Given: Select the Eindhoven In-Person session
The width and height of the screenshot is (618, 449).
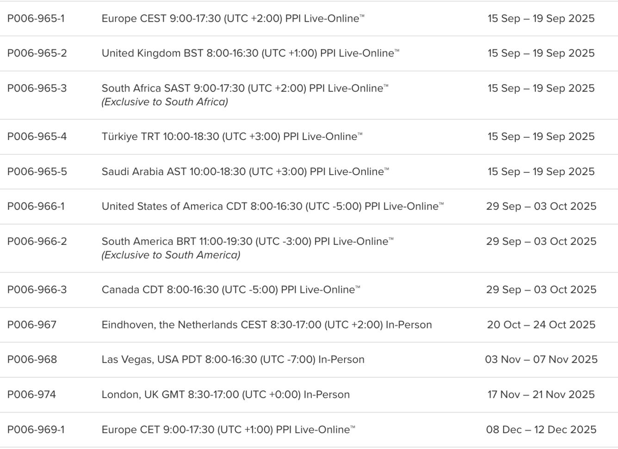Looking at the screenshot, I should click(267, 325).
